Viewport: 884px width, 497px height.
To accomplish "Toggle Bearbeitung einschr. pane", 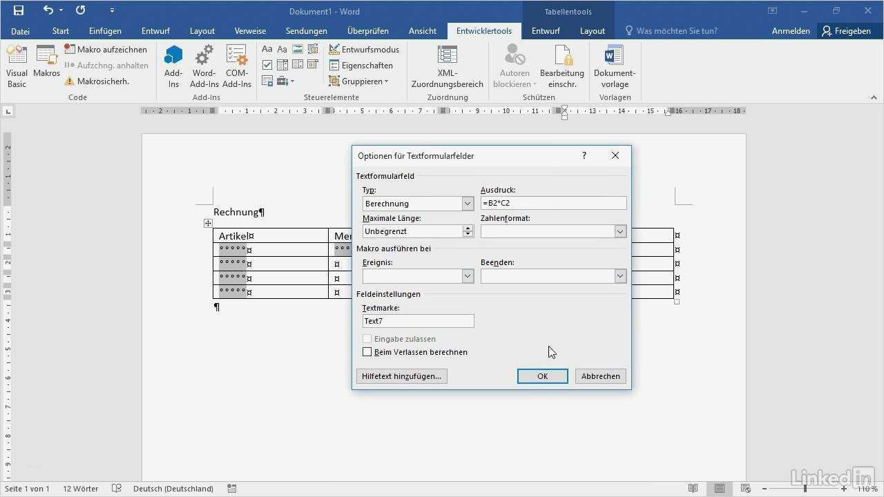I will (561, 66).
